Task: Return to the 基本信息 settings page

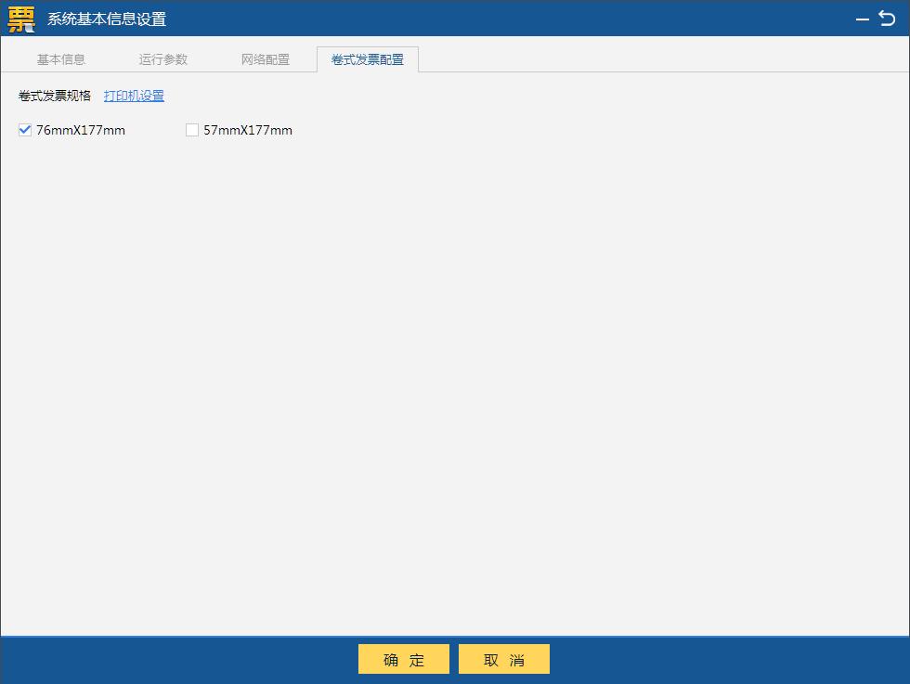Action: (60, 58)
